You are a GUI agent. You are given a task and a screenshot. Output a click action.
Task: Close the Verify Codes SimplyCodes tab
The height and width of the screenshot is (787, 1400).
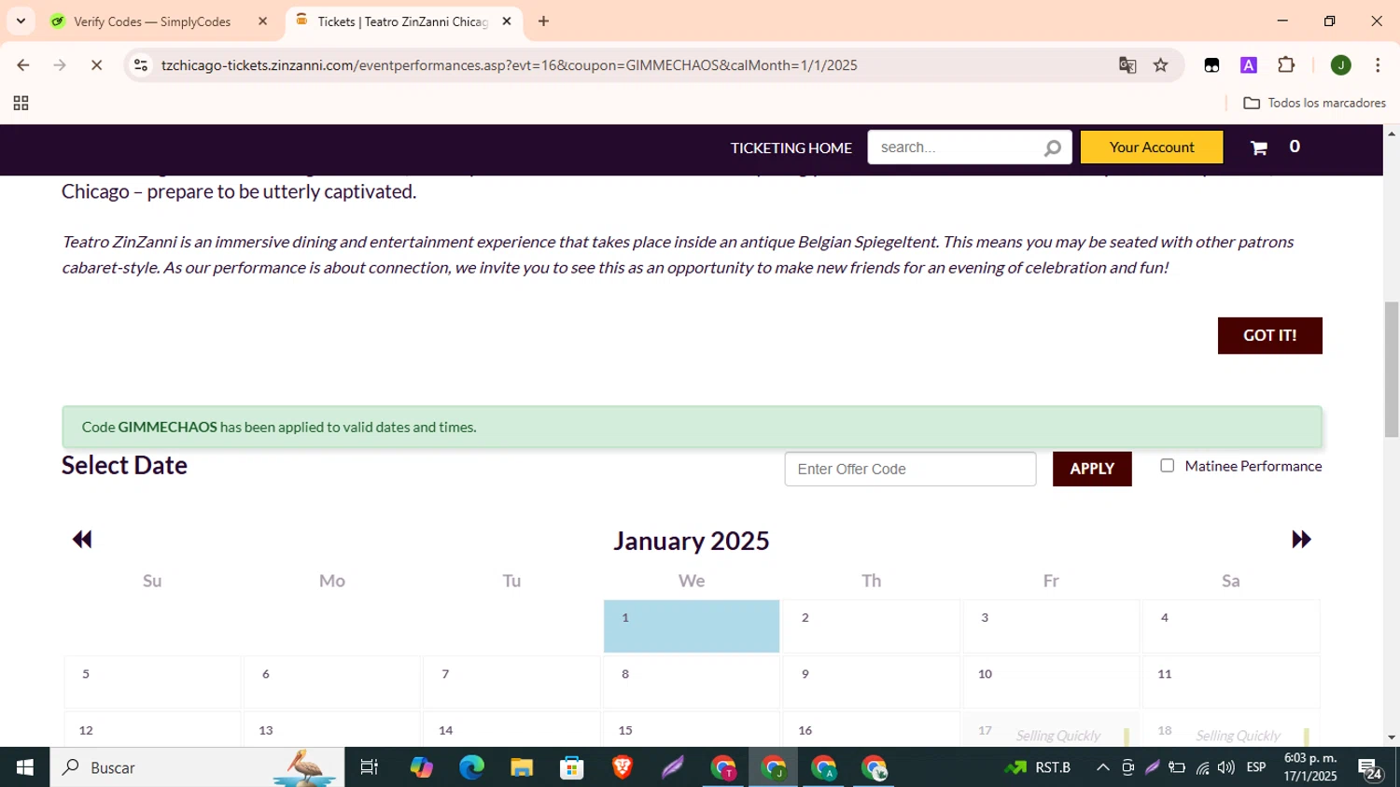(x=263, y=21)
